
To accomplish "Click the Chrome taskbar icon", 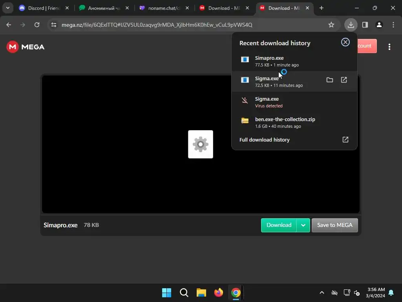I will pos(236,293).
